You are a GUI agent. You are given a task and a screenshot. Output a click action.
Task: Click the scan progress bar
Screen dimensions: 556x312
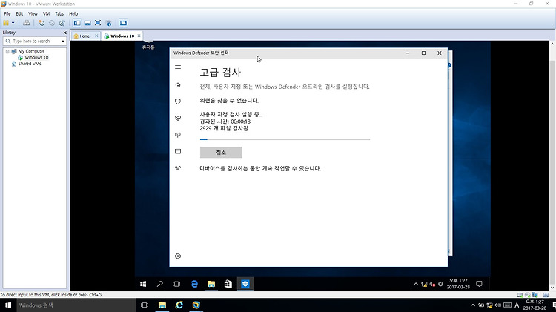(285, 139)
